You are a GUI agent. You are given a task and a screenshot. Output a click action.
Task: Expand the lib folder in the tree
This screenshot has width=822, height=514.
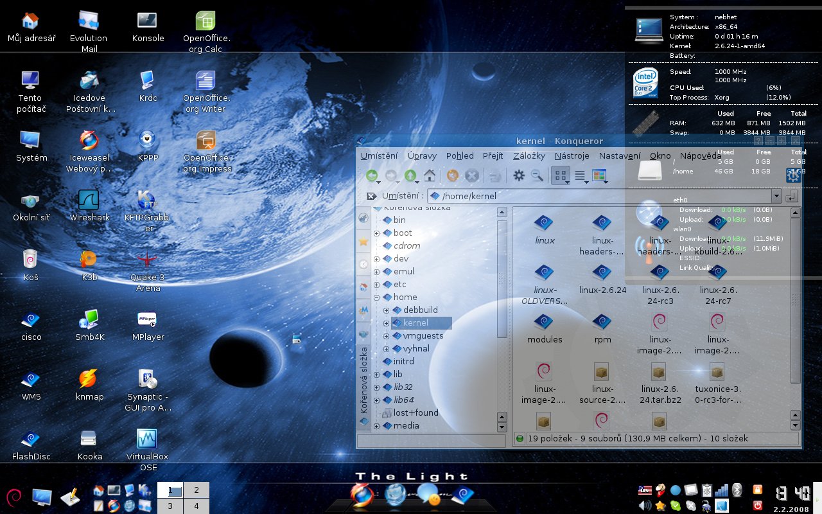tap(376, 375)
